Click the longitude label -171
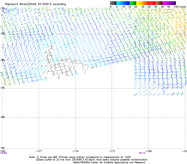The image size is (187, 164). coord(112,151)
